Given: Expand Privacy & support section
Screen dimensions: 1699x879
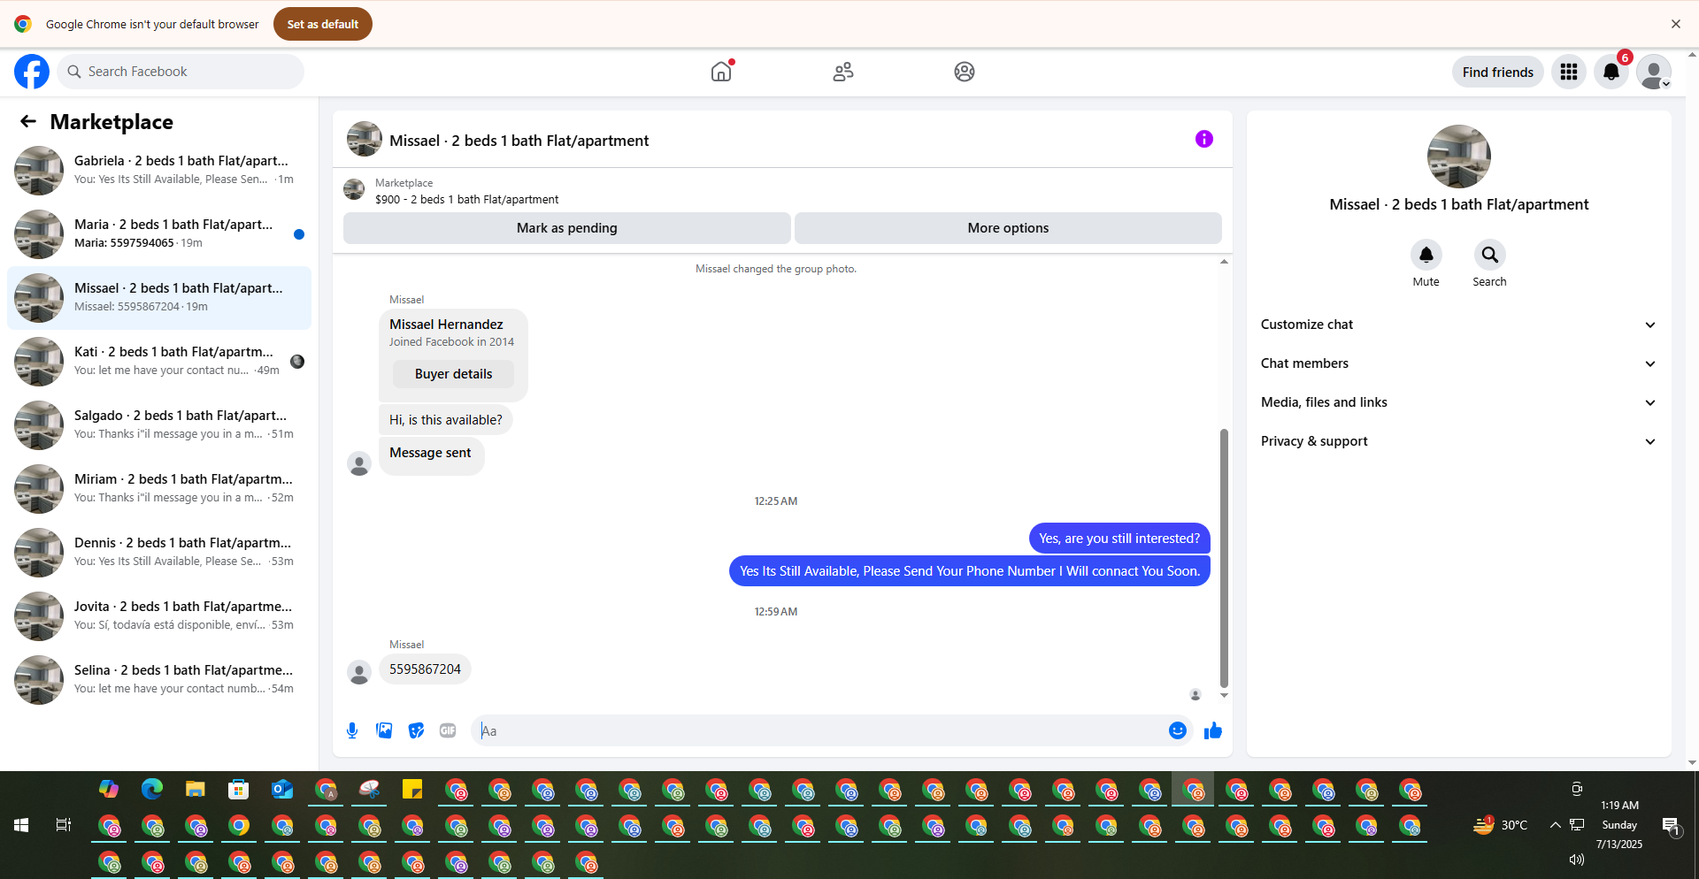Looking at the screenshot, I should (1458, 441).
